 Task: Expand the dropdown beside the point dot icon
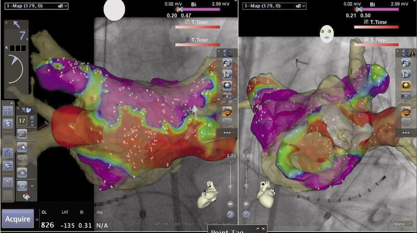(32, 186)
